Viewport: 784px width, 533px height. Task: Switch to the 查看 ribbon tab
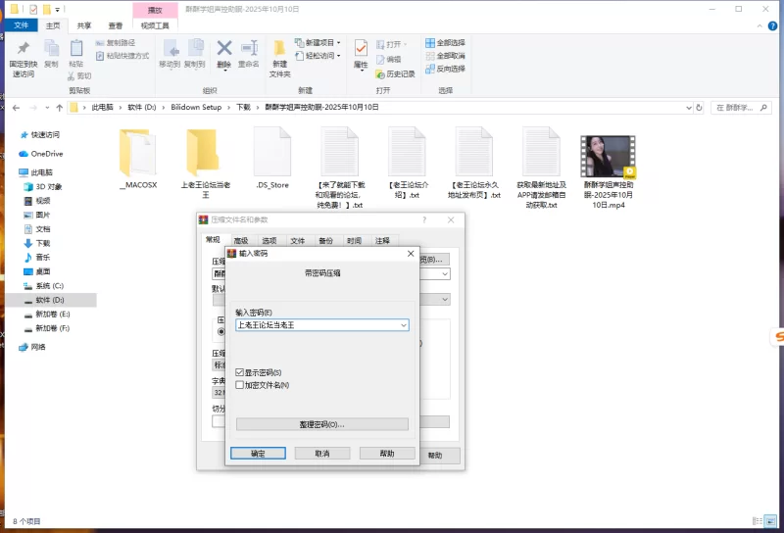(x=116, y=26)
